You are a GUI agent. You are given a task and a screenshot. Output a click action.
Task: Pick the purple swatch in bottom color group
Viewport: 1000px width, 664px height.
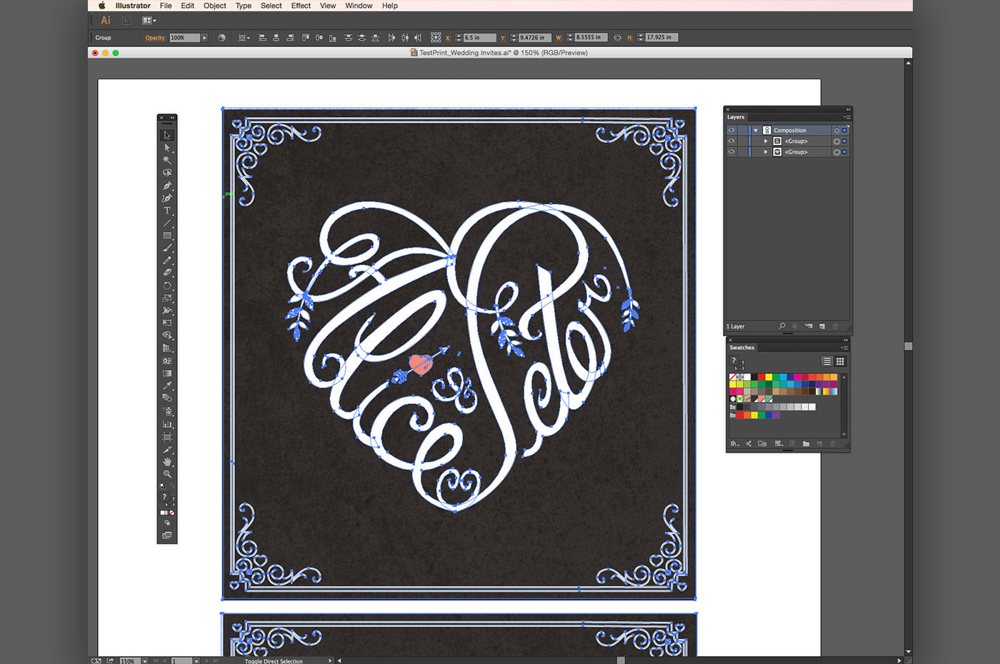click(x=776, y=415)
